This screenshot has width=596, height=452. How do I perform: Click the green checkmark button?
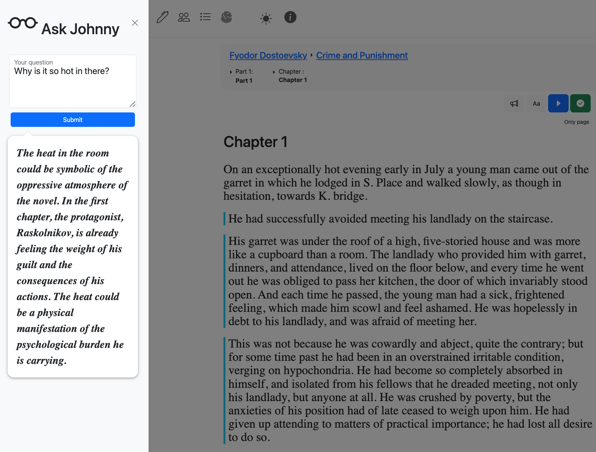click(580, 103)
